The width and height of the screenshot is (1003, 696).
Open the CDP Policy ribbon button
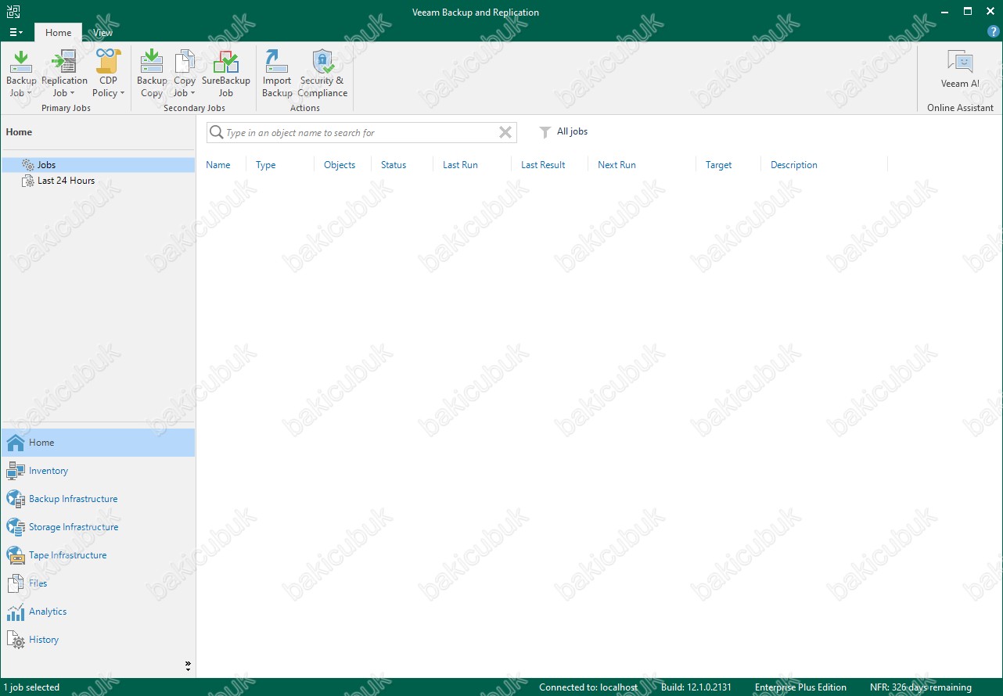pyautogui.click(x=108, y=74)
